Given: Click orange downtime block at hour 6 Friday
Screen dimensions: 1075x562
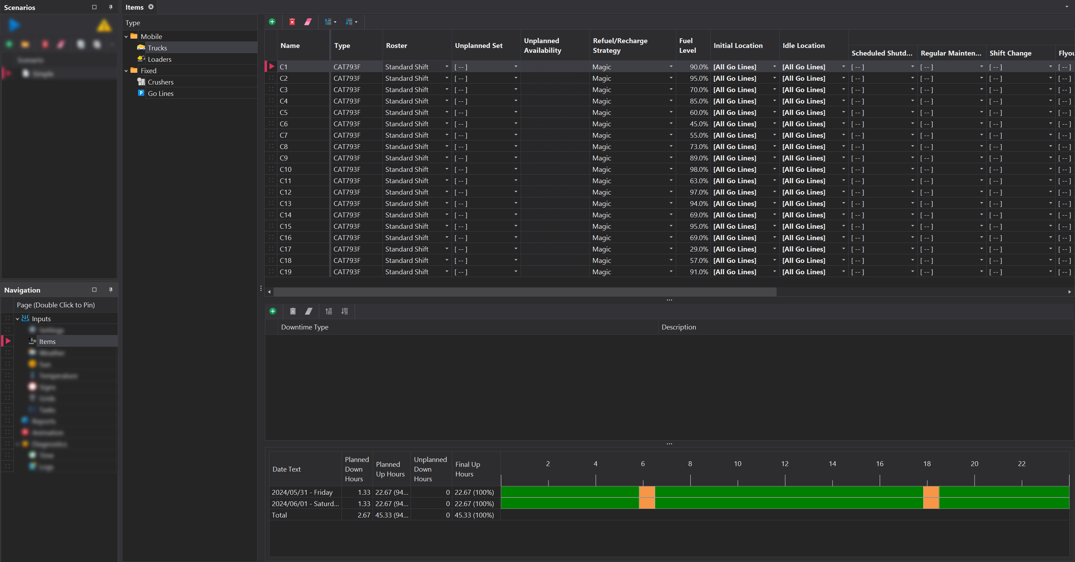Looking at the screenshot, I should 647,492.
